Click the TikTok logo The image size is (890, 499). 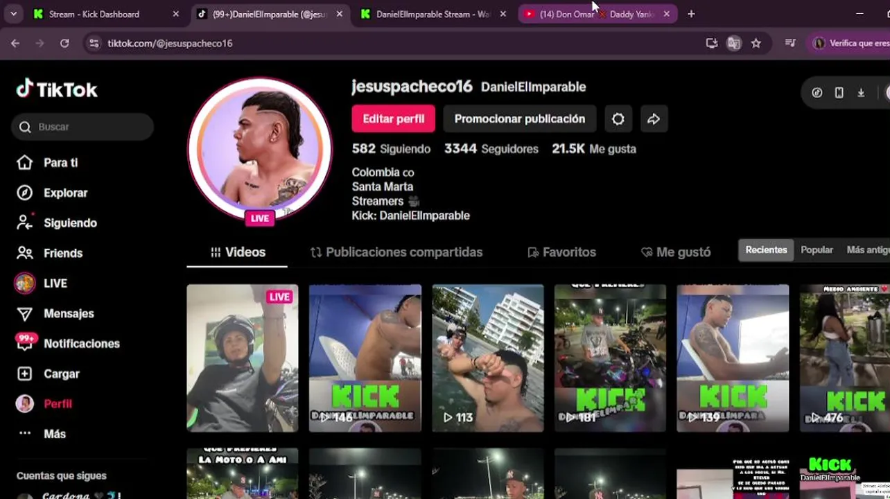(57, 89)
